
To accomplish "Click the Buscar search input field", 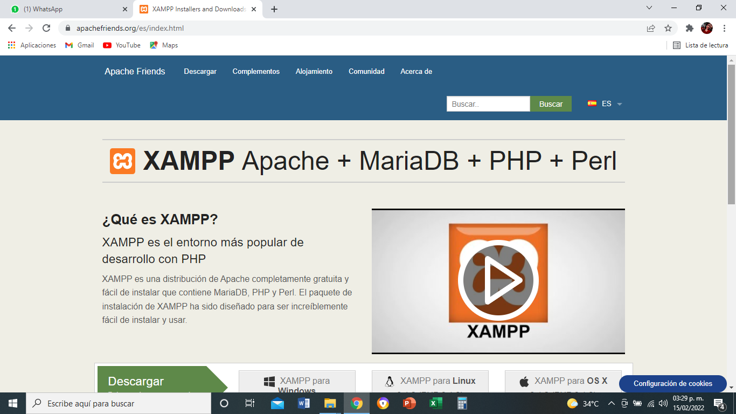I will [488, 104].
